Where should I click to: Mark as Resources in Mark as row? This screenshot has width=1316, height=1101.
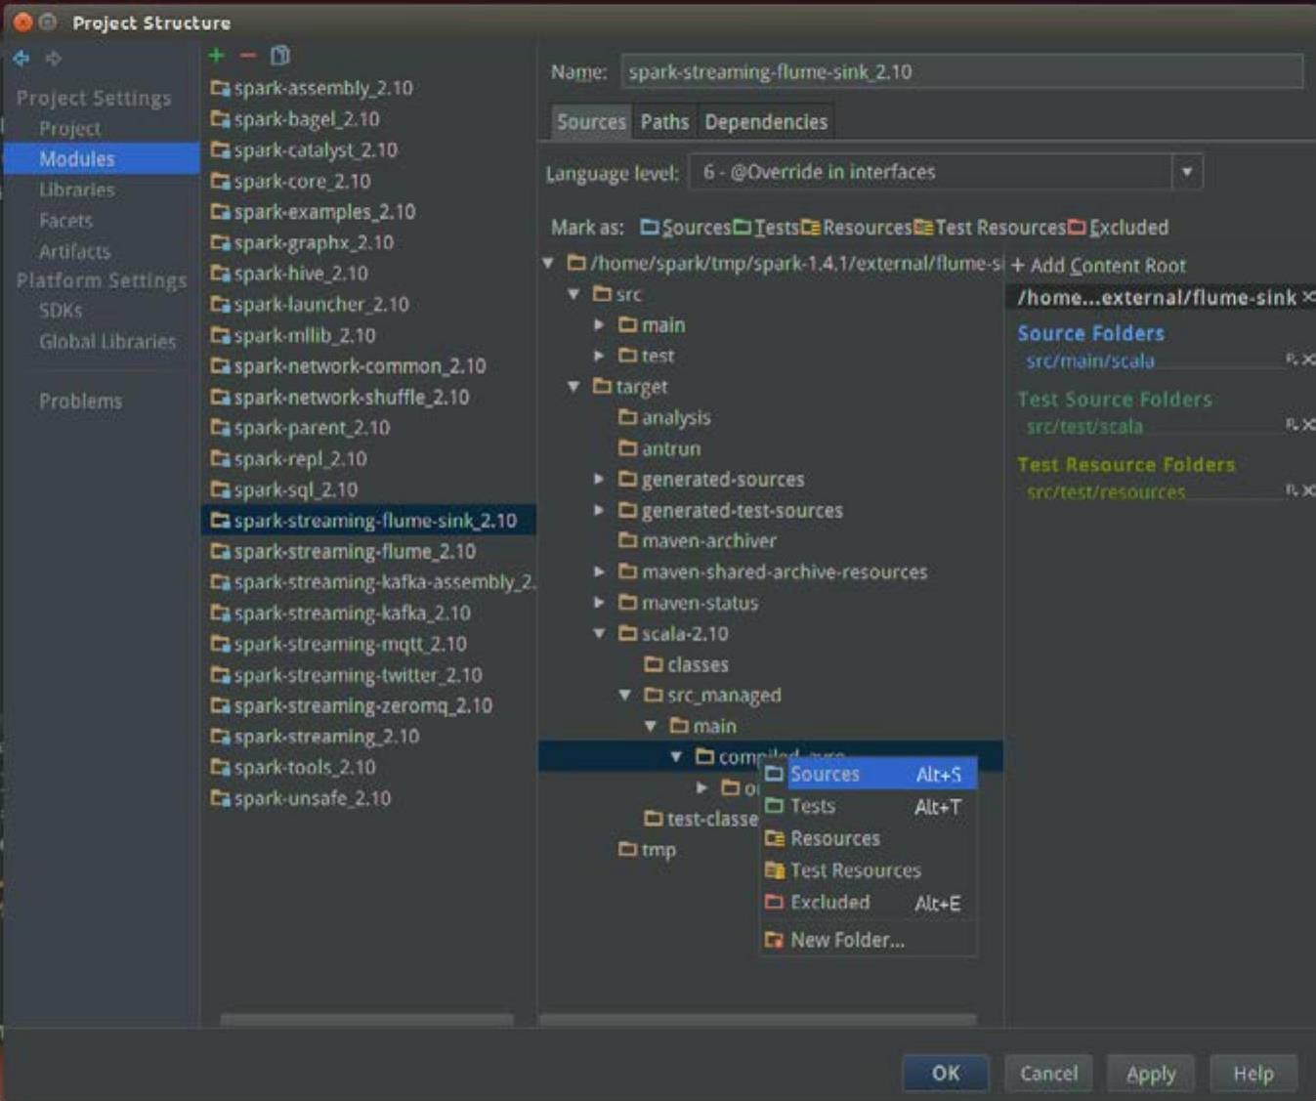[857, 228]
